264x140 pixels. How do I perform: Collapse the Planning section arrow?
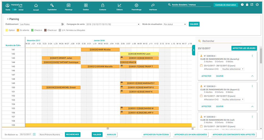point(8,19)
